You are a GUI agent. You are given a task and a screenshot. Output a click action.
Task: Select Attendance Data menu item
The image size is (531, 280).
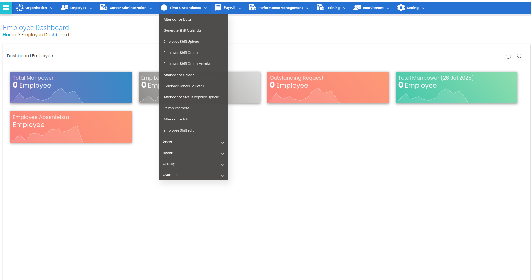[177, 20]
